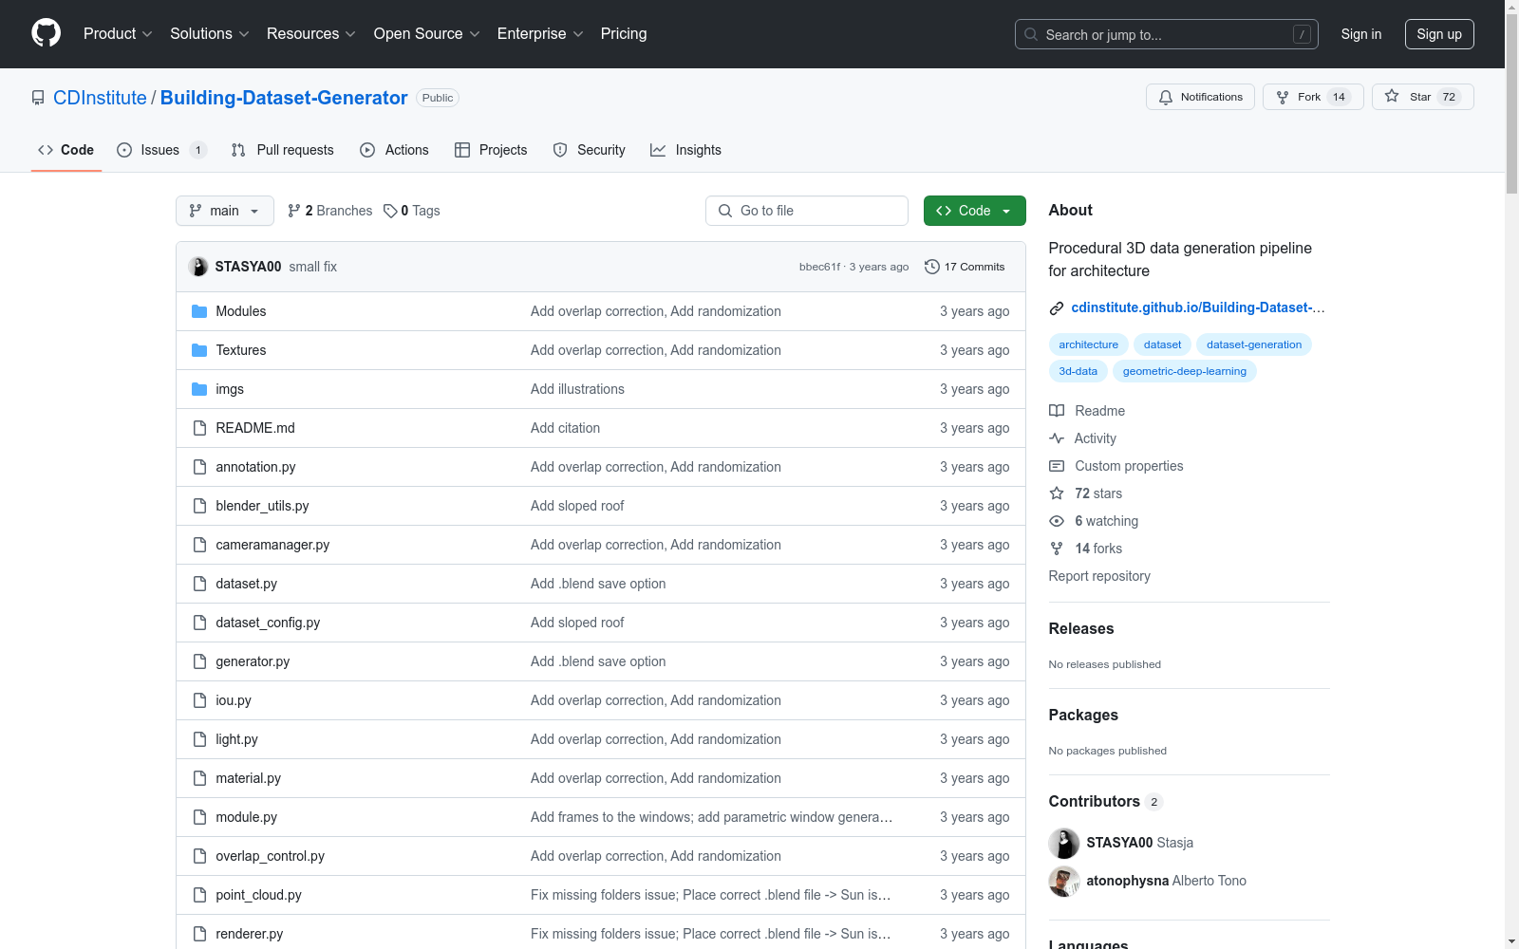Open the cameramanager.py file
Screen dimensions: 1519x949
point(272,545)
